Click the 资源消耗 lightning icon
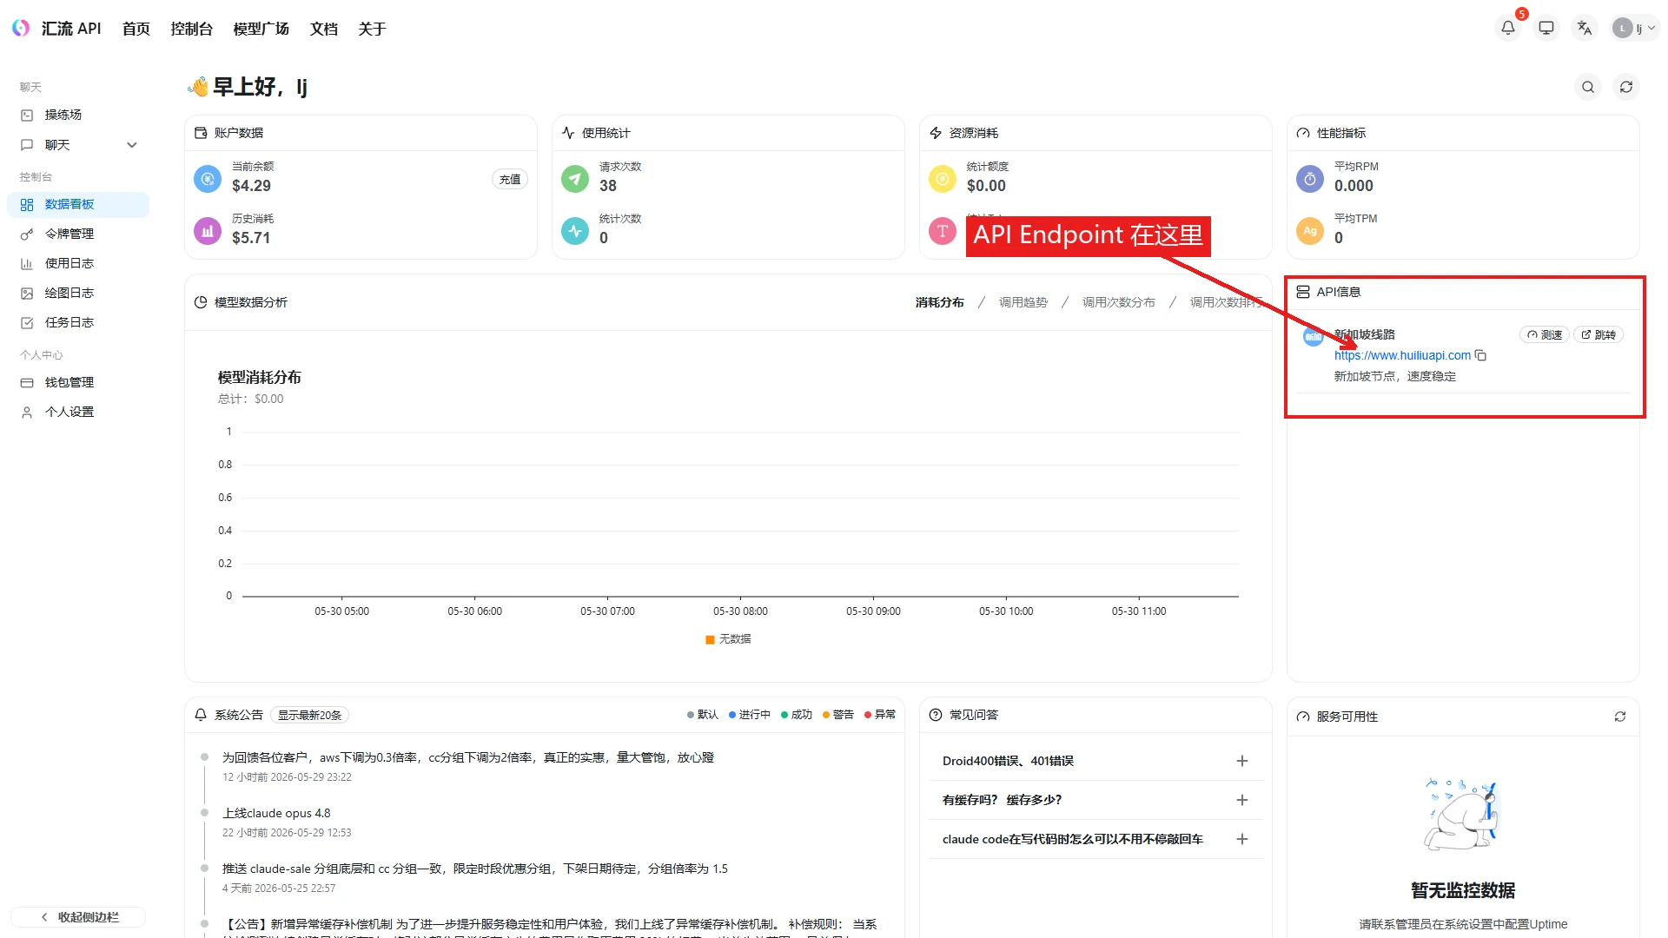The image size is (1668, 938). (936, 133)
